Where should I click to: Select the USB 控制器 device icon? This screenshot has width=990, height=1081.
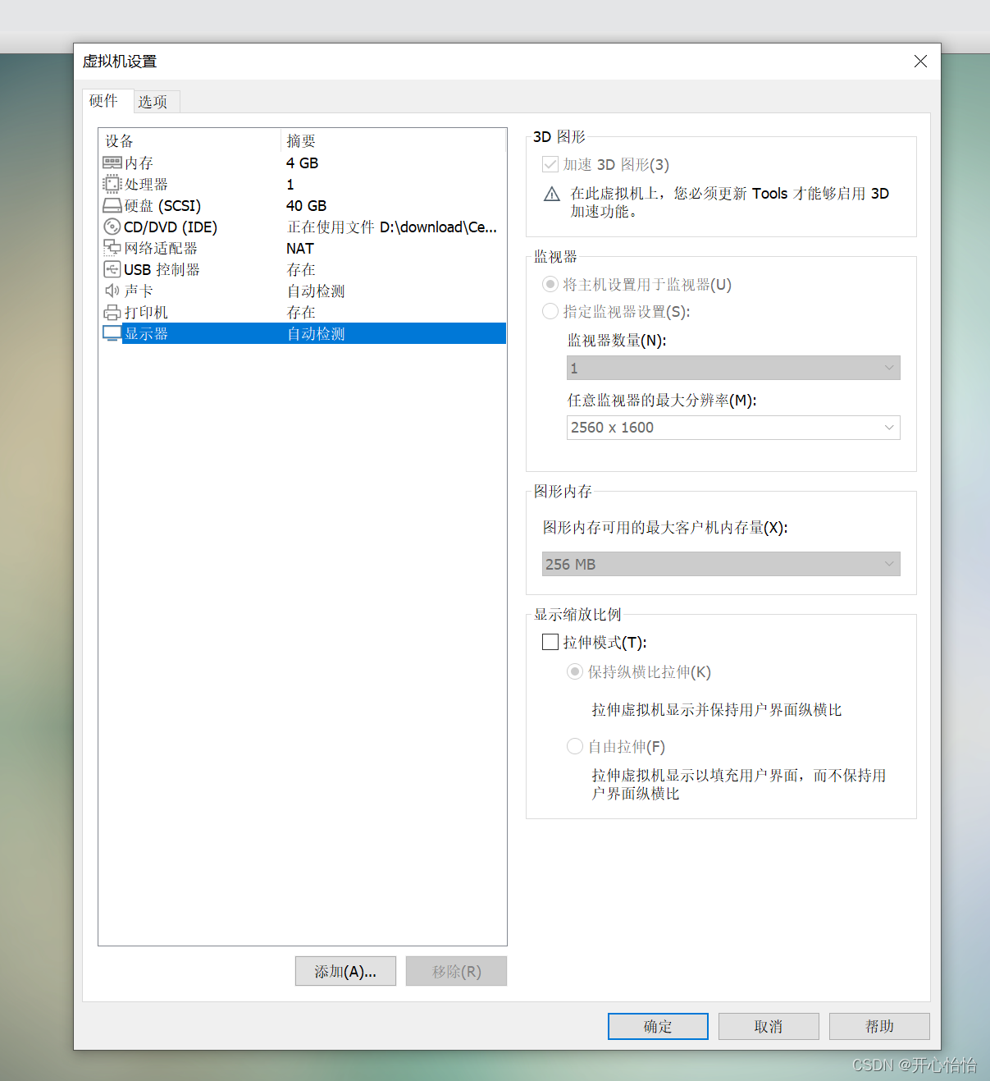(112, 269)
